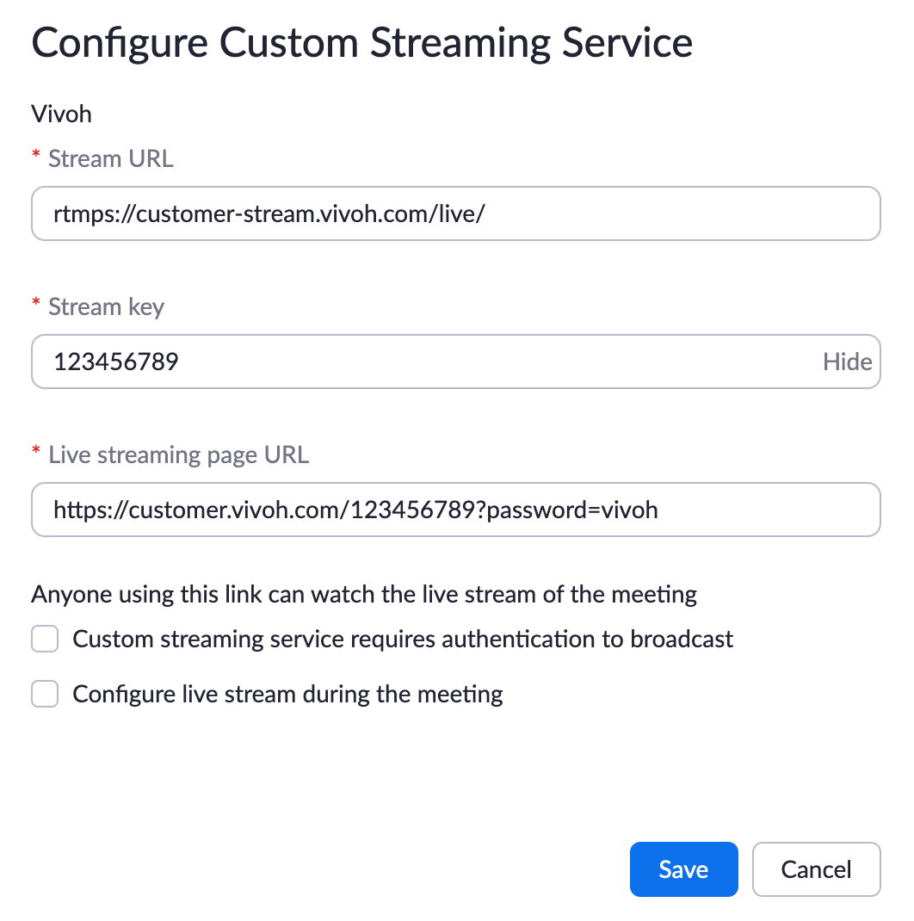
Task: Hide the stream key value
Action: pos(847,362)
